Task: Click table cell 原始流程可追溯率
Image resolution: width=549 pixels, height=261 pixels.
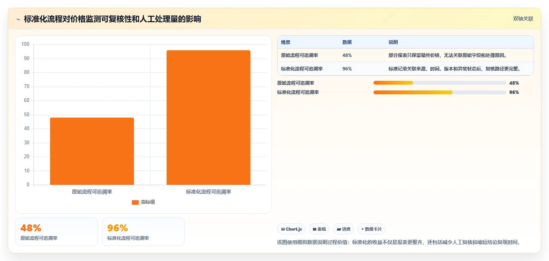Action: [300, 55]
